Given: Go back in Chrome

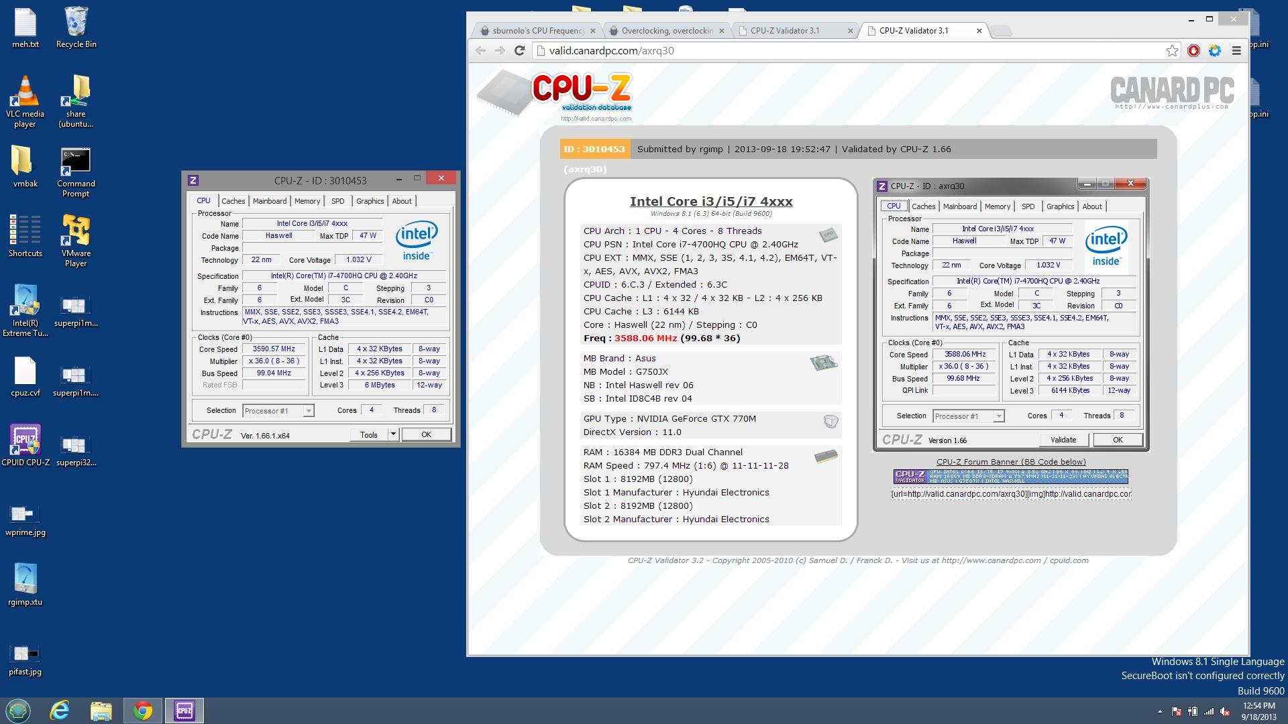Looking at the screenshot, I should (x=480, y=50).
